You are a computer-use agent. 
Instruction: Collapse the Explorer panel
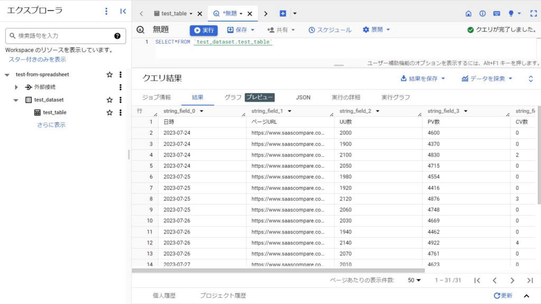click(x=123, y=11)
